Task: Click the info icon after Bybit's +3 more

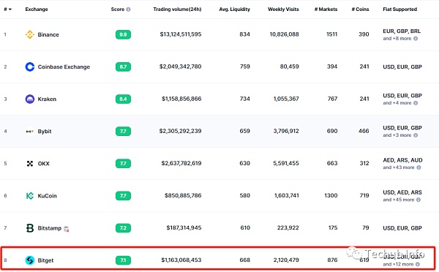Action: pos(416,135)
